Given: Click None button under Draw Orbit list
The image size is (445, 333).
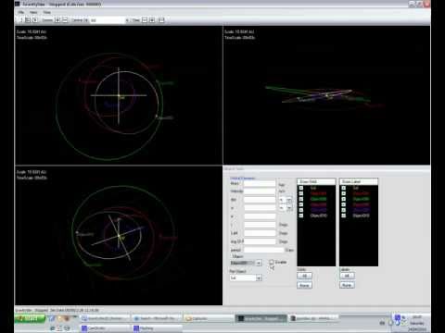Looking at the screenshot, I should tap(304, 285).
